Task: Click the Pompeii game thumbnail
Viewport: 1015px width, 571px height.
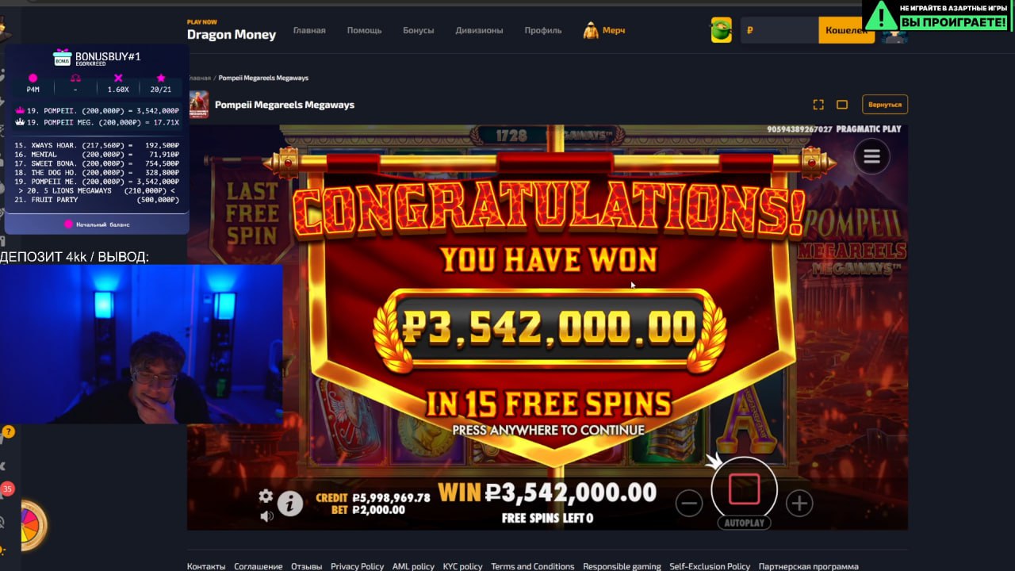Action: pos(199,105)
